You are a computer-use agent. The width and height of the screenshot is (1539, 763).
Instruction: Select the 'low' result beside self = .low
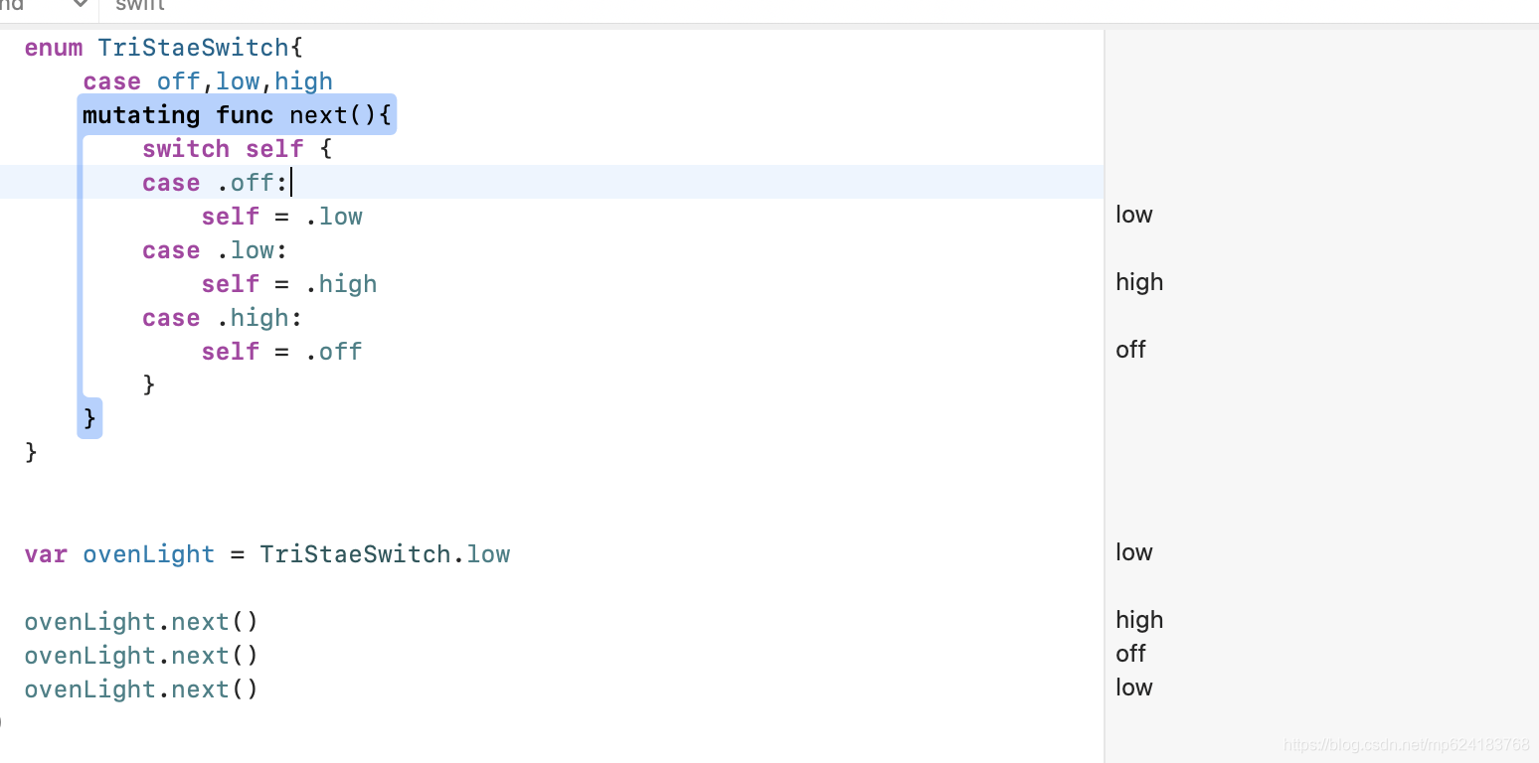click(1133, 214)
